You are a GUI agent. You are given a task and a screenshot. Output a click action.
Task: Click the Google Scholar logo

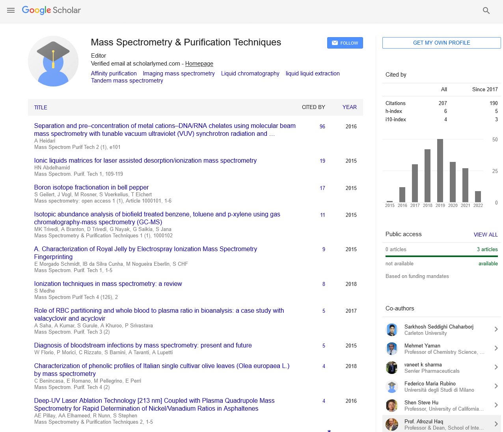pyautogui.click(x=51, y=10)
